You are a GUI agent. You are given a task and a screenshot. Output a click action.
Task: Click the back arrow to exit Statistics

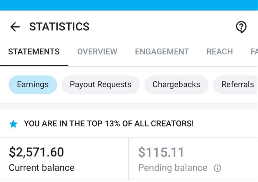[x=15, y=27]
